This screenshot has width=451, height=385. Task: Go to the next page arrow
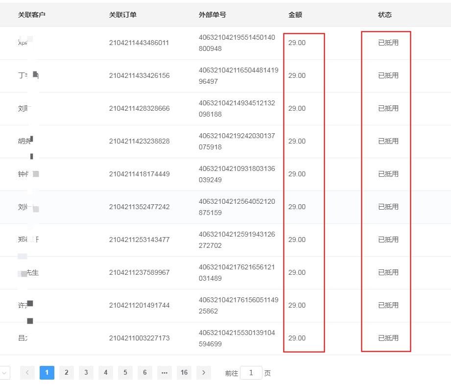click(204, 373)
